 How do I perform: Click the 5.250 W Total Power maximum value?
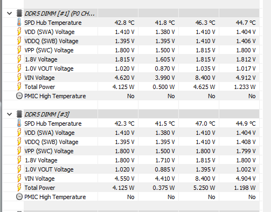204,188
